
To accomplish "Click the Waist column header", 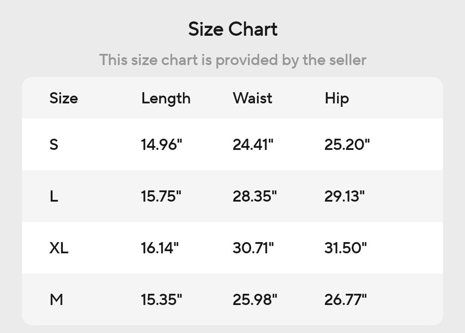I will (x=252, y=98).
